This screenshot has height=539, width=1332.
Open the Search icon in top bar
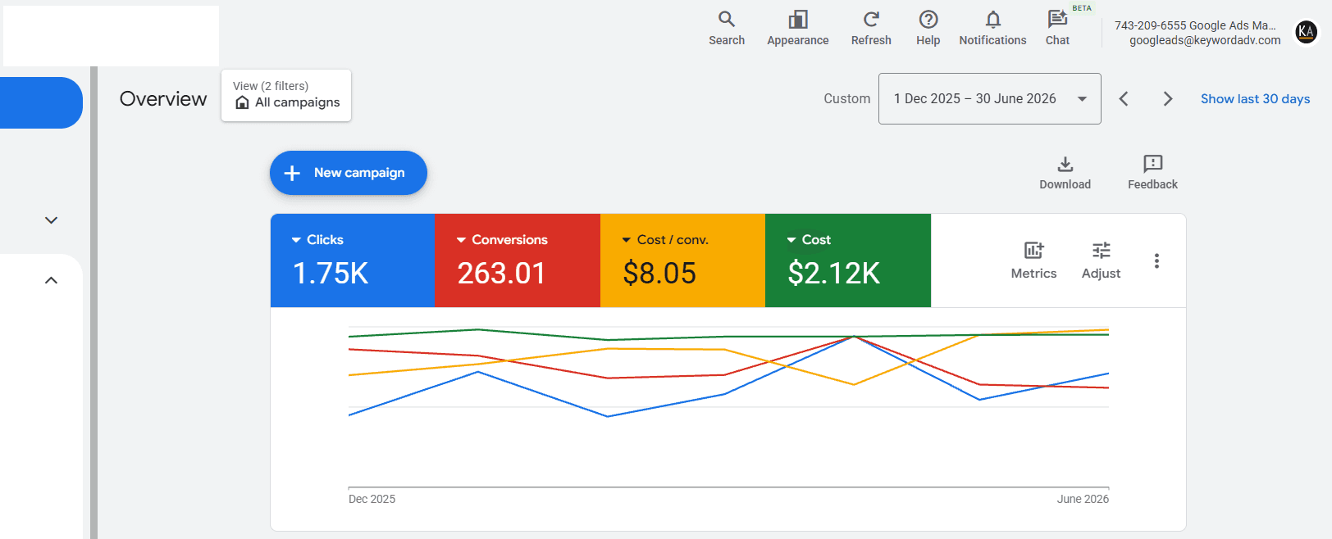[x=727, y=19]
